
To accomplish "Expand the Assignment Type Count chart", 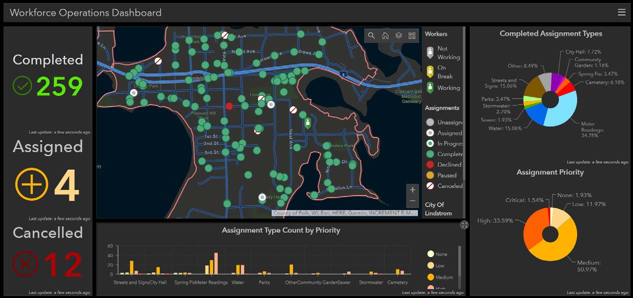I will (464, 225).
